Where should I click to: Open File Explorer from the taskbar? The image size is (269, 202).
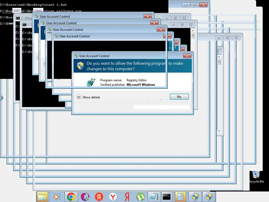tap(42, 197)
